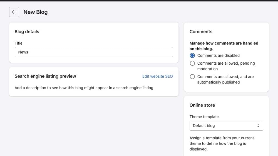
Task: Click the 'New Blog' page heading
Action: [36, 12]
